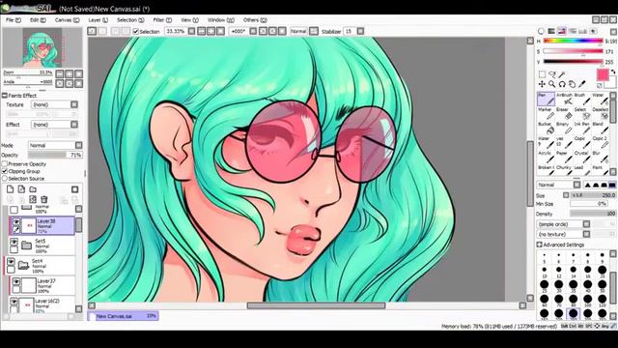Select the Move tool
618x348 pixels.
[x=543, y=84]
